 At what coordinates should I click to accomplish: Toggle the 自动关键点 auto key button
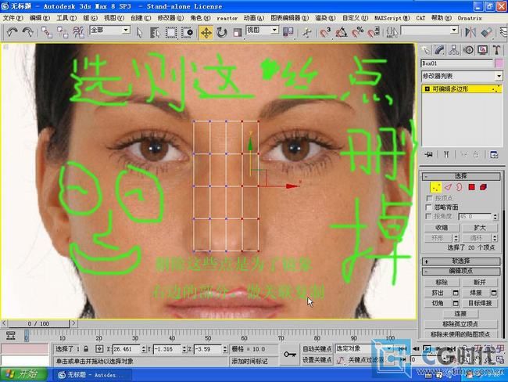pyautogui.click(x=317, y=348)
